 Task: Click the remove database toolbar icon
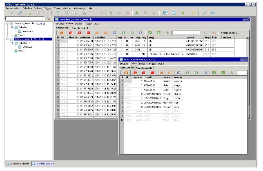[x=46, y=13]
